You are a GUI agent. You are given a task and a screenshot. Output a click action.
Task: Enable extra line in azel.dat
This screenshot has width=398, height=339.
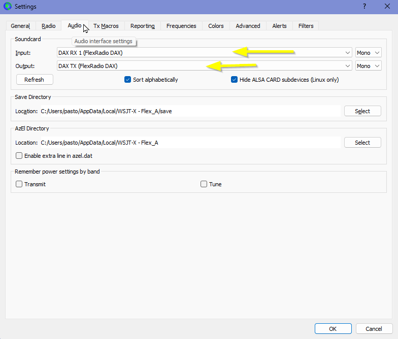click(19, 156)
